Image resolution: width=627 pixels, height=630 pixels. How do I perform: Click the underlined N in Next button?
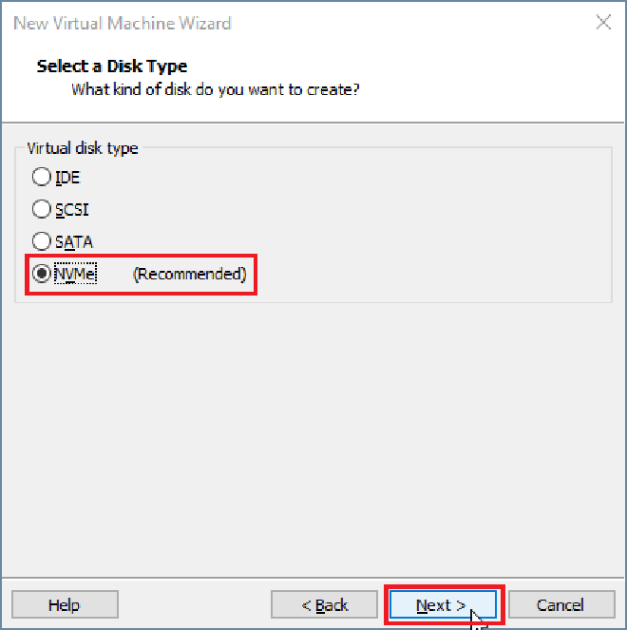click(x=422, y=605)
